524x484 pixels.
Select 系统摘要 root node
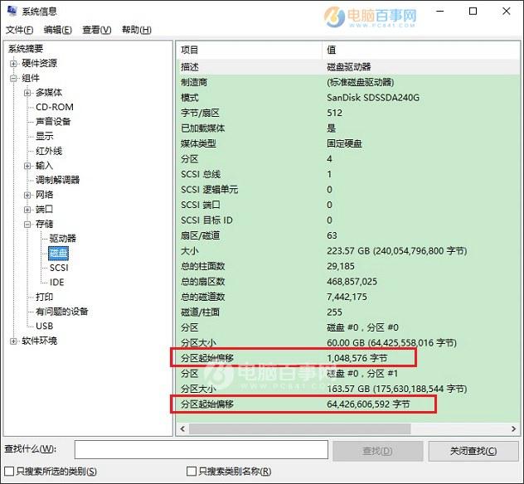pos(26,49)
